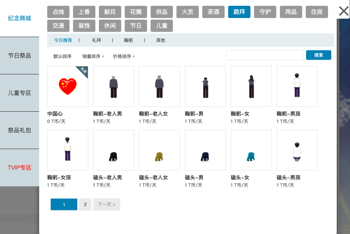Switch to the 住房 category

(x=317, y=12)
